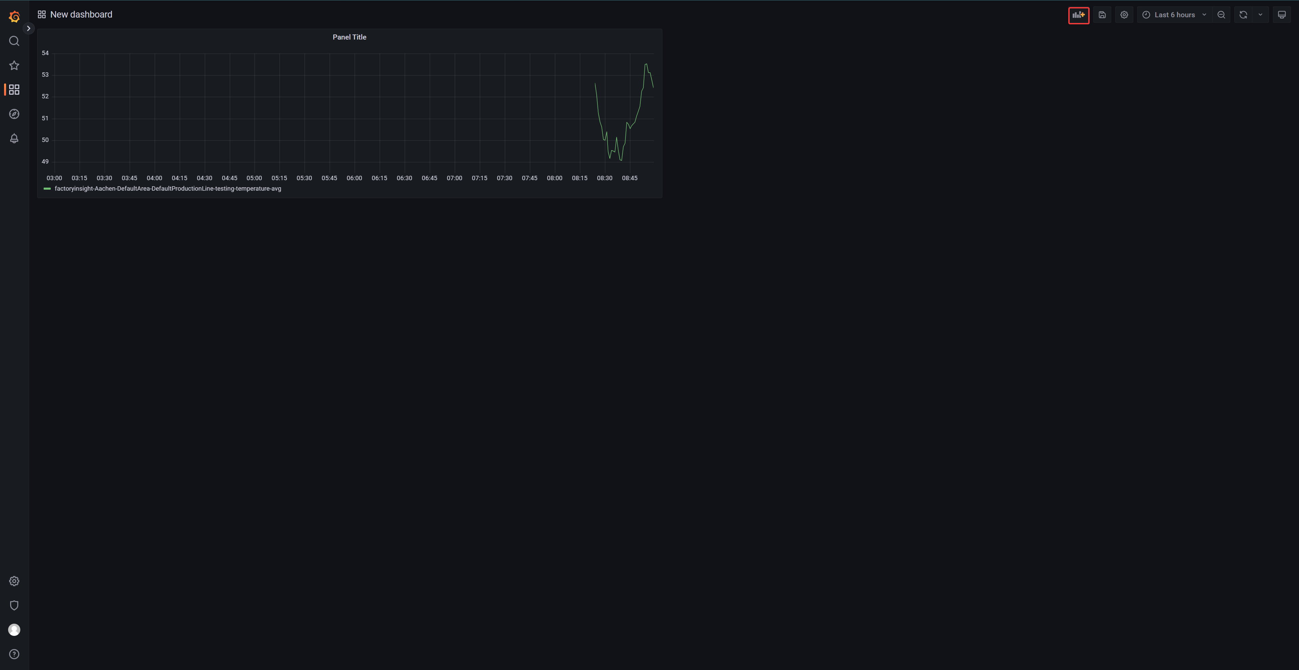Refresh the dashboard

1243,15
